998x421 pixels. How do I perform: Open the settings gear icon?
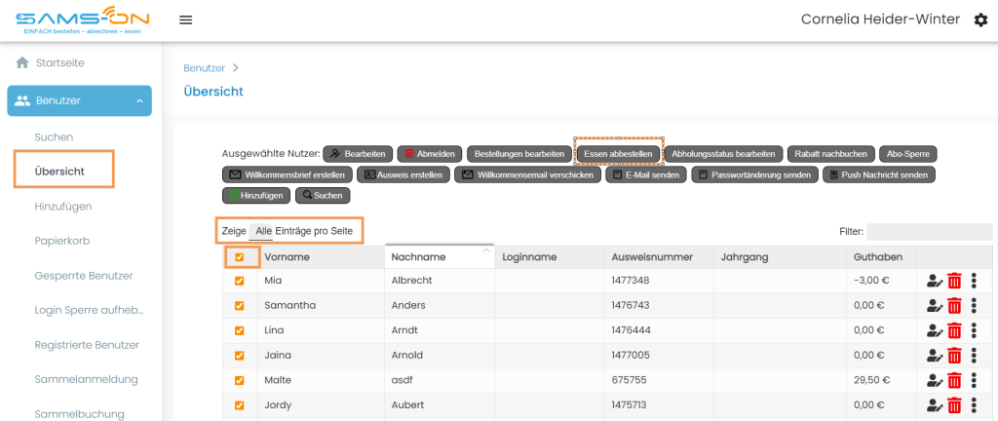(x=980, y=19)
